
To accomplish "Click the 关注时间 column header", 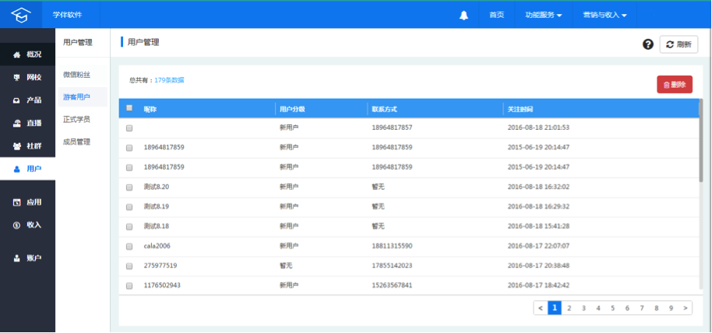I will [520, 110].
